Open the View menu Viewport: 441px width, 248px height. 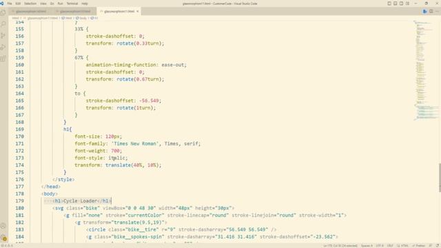(x=43, y=3)
